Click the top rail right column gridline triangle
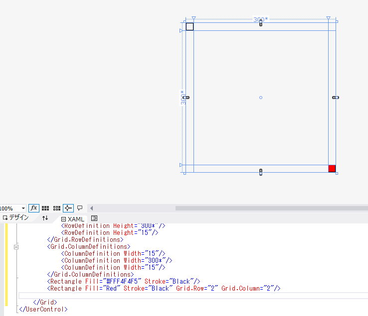368x316 pixels. tap(328, 18)
